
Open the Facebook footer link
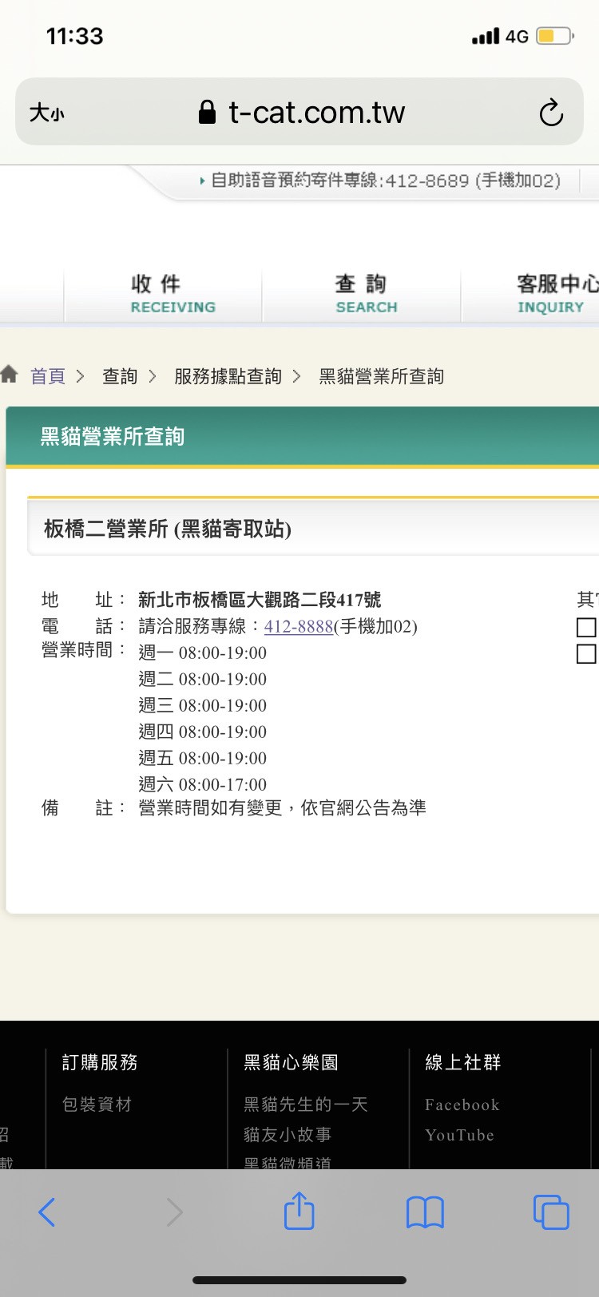pos(462,1105)
